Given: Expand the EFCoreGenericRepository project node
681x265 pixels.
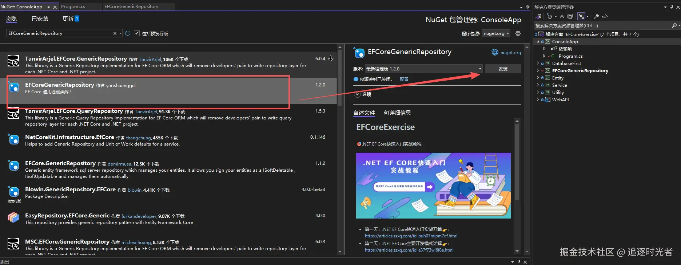Looking at the screenshot, I should [538, 70].
